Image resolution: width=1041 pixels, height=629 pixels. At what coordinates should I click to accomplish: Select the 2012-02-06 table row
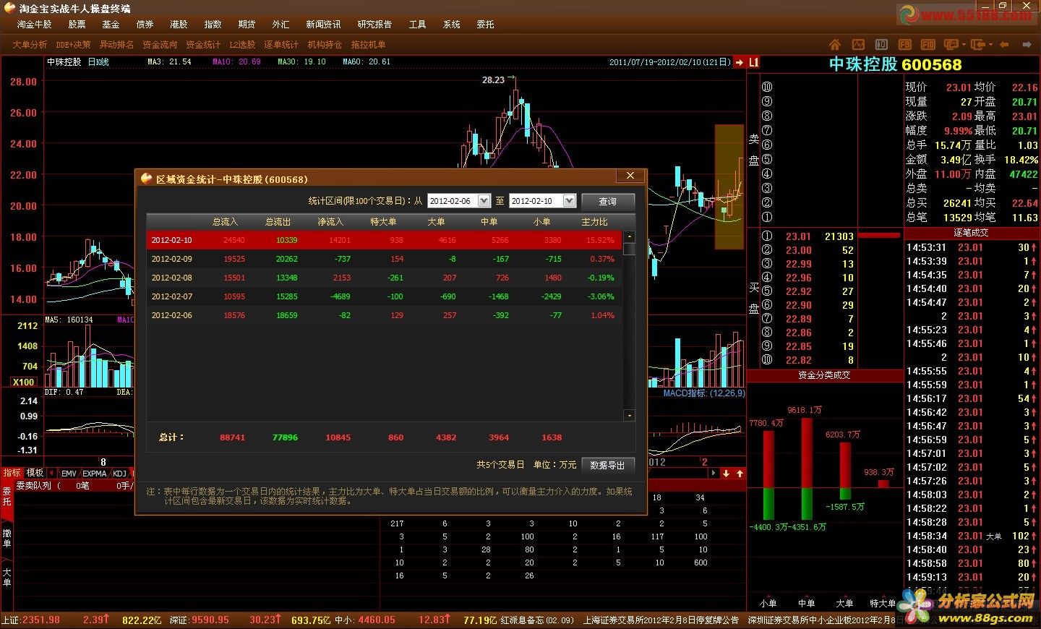coord(385,315)
